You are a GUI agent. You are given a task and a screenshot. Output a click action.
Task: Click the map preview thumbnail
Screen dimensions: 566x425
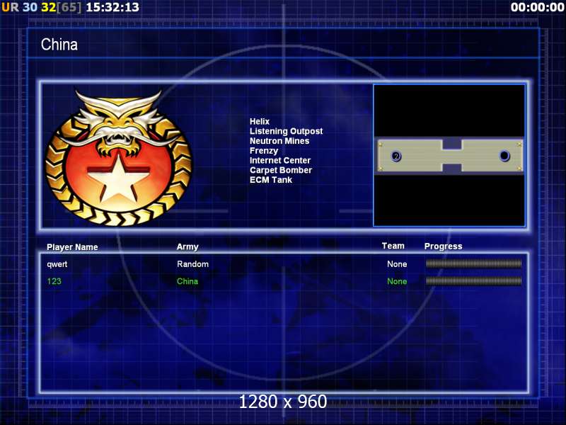tap(449, 155)
